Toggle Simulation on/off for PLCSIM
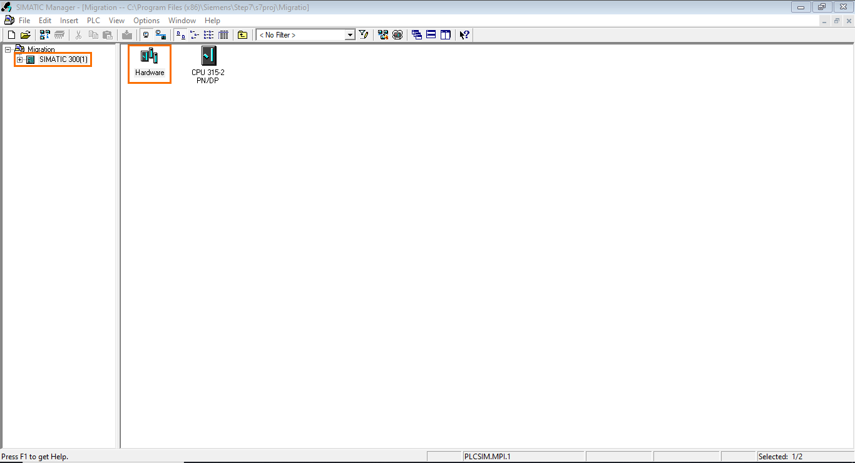The height and width of the screenshot is (463, 855). pos(397,34)
